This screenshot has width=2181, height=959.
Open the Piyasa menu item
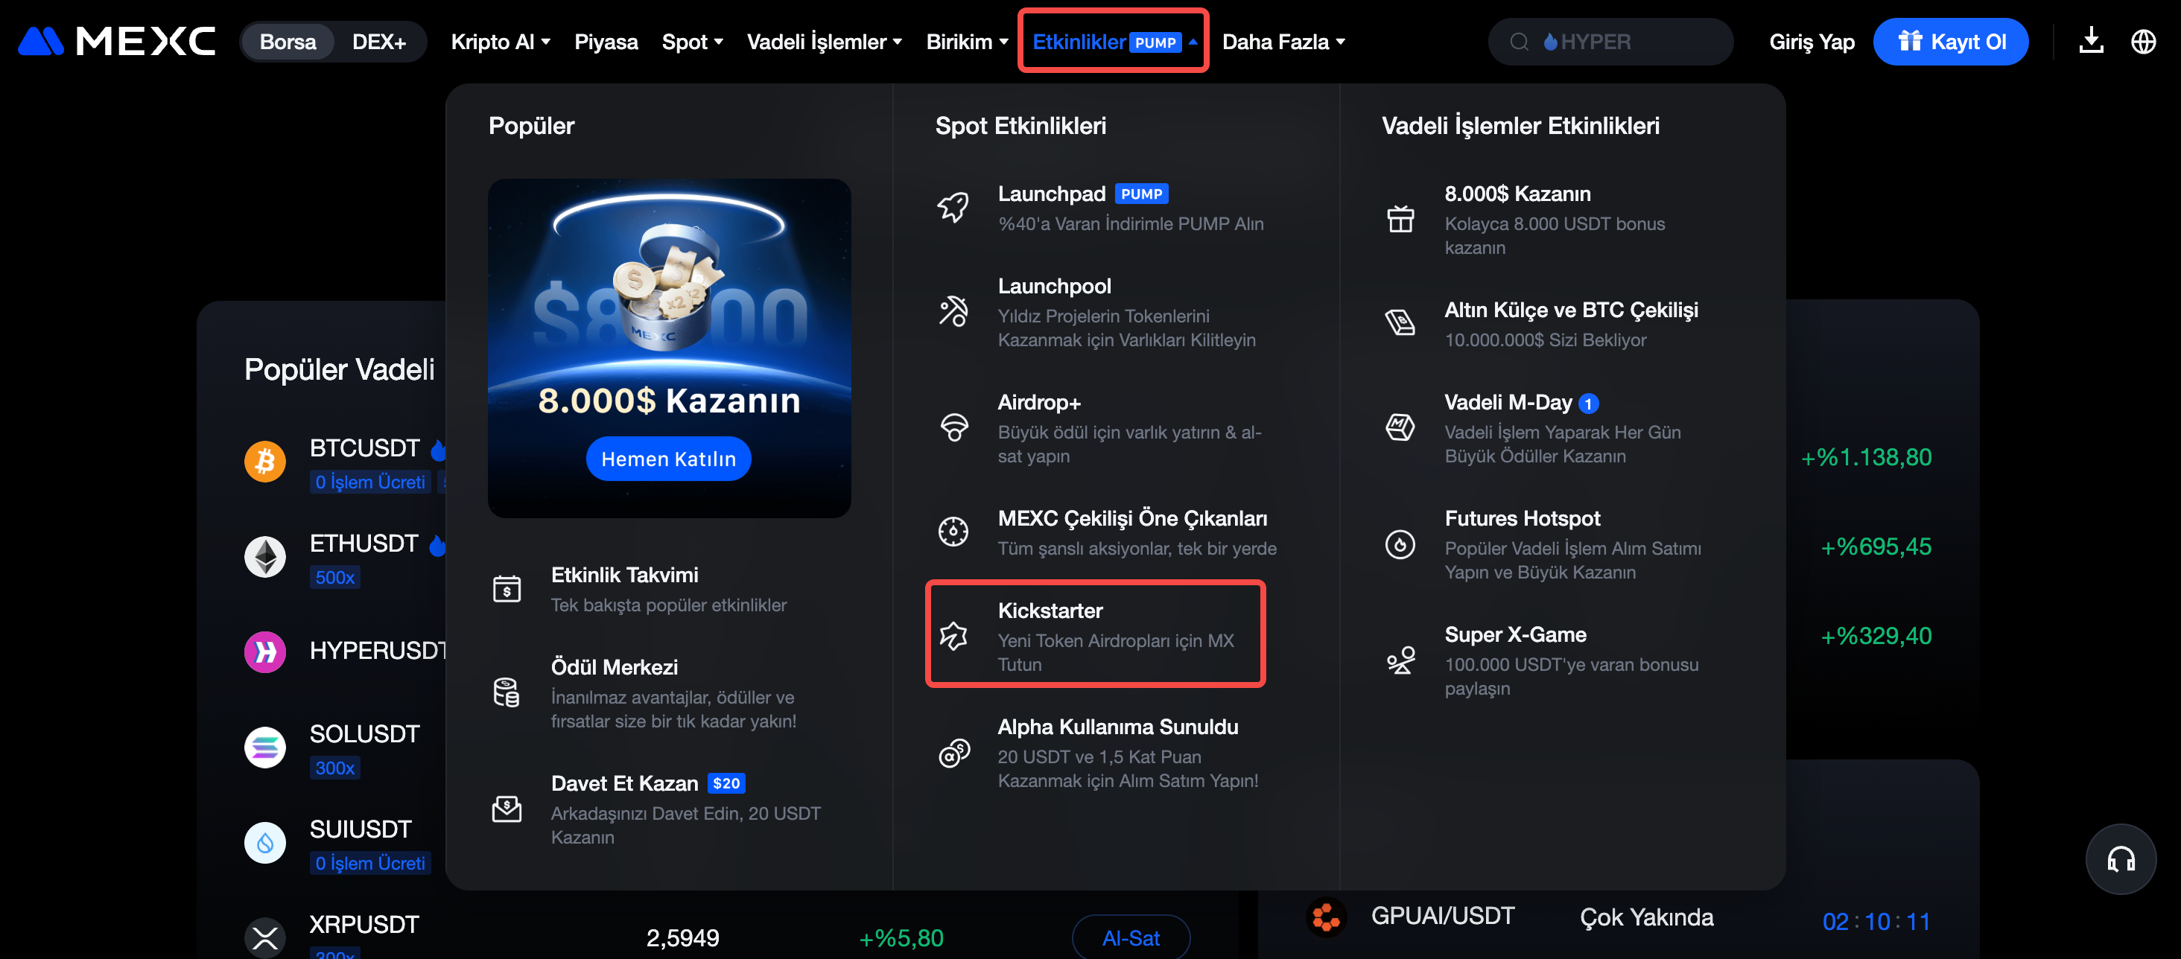click(x=606, y=42)
